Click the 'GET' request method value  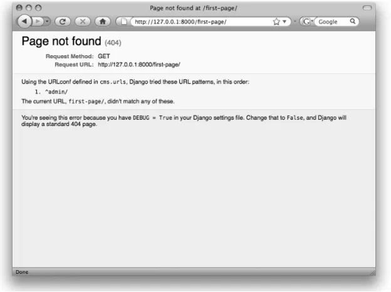click(x=104, y=56)
